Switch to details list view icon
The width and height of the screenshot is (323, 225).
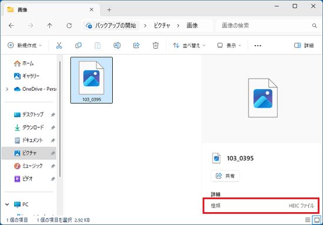click(x=308, y=220)
